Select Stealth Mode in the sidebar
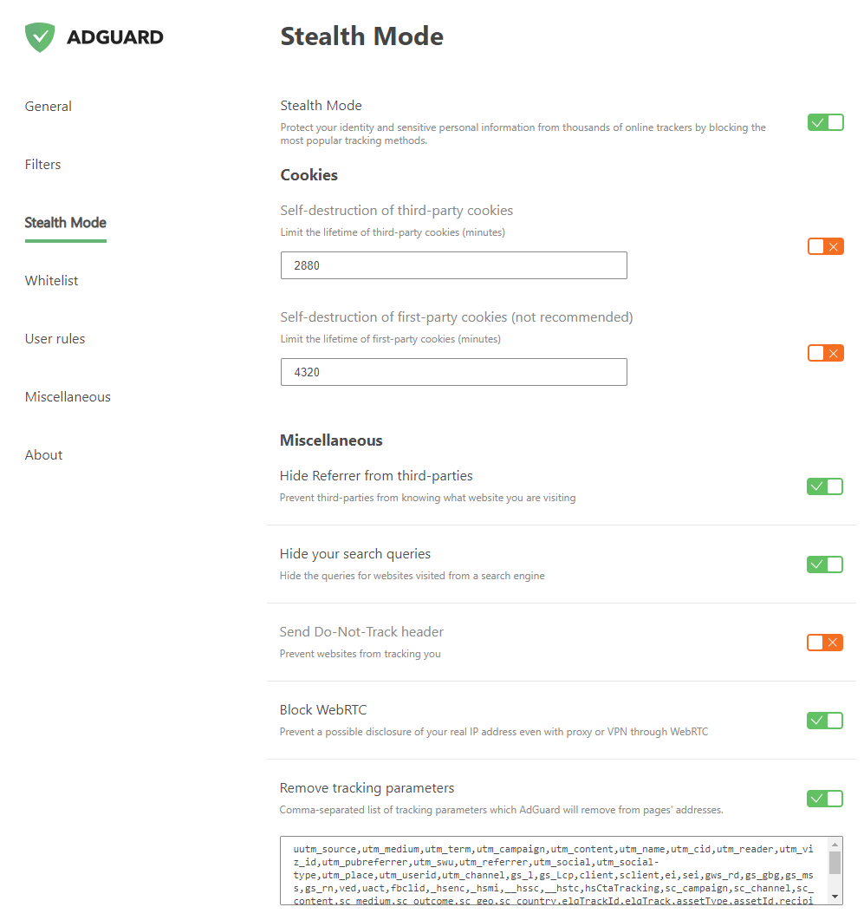This screenshot has width=864, height=920. point(66,223)
